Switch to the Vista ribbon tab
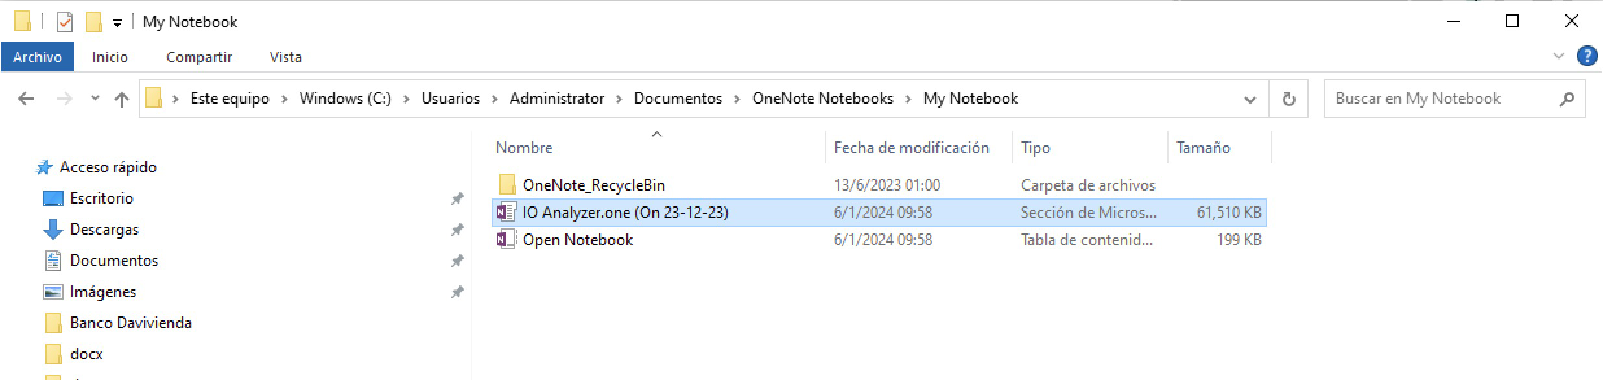The height and width of the screenshot is (380, 1603). [285, 57]
